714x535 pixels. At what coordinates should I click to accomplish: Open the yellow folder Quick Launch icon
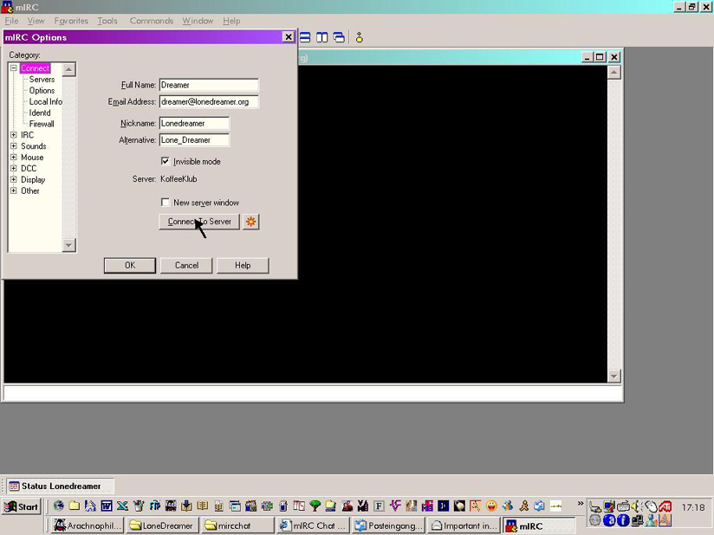[75, 506]
